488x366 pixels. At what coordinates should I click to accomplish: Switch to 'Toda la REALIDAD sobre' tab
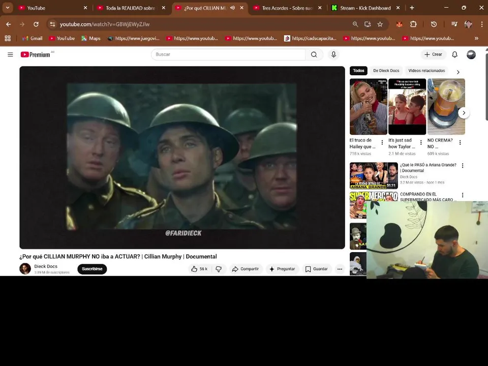[x=131, y=8]
